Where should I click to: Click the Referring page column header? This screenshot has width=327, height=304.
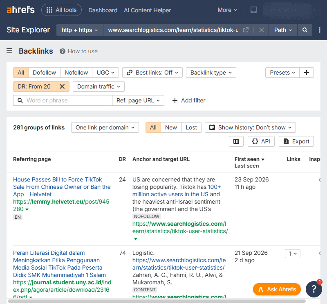tap(32, 159)
